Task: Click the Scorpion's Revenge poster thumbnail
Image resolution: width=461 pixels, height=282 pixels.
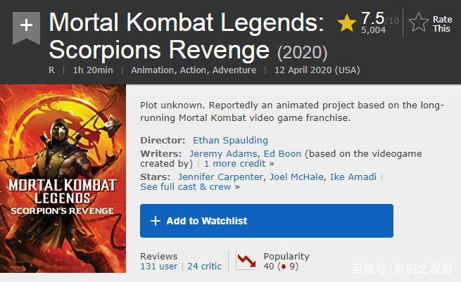Action: tap(63, 179)
